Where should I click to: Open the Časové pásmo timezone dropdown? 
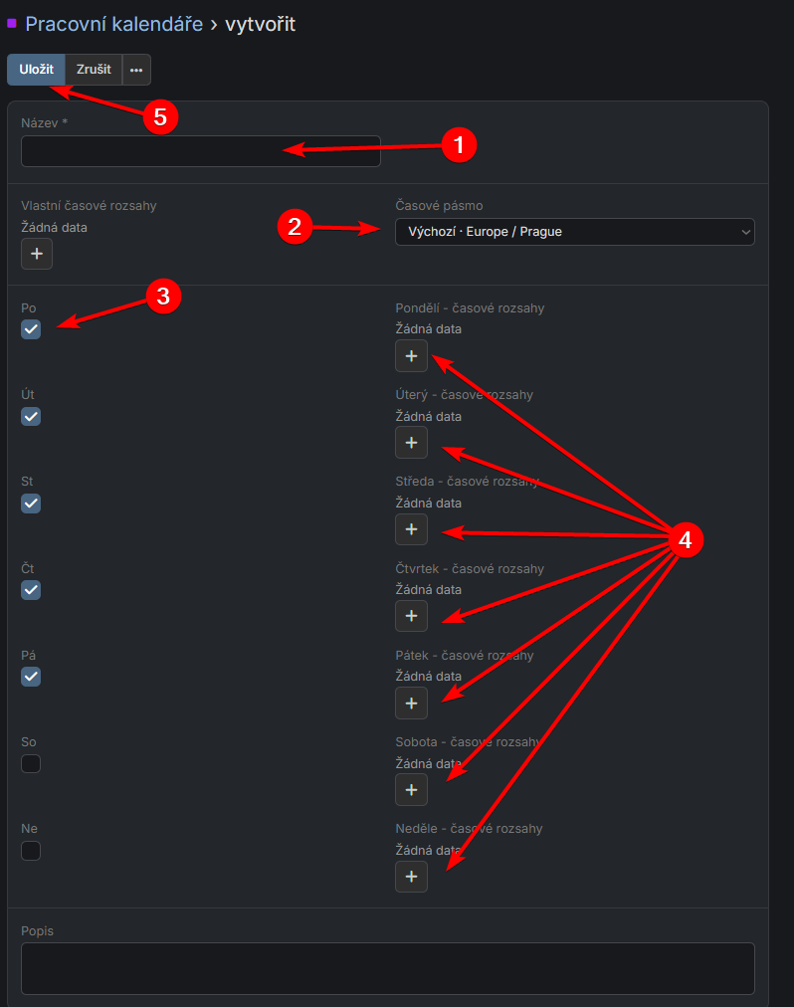tap(574, 232)
